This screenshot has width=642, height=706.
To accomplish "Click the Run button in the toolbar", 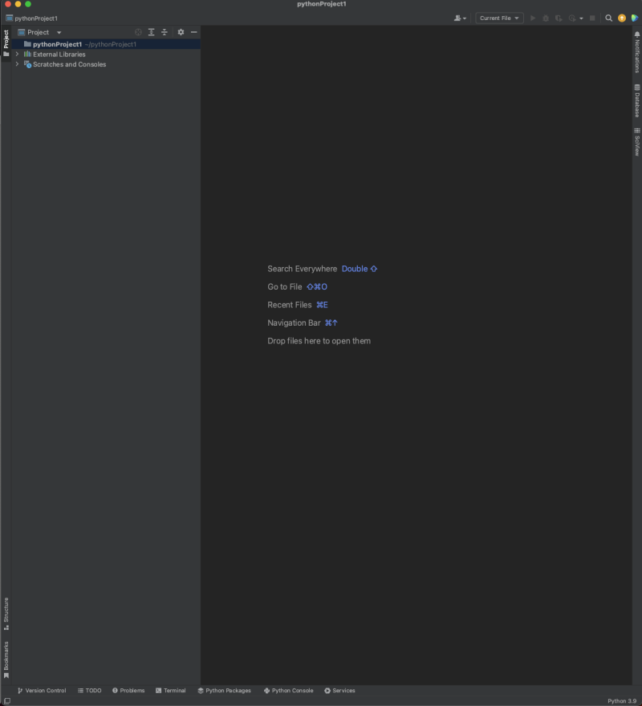I will tap(533, 18).
